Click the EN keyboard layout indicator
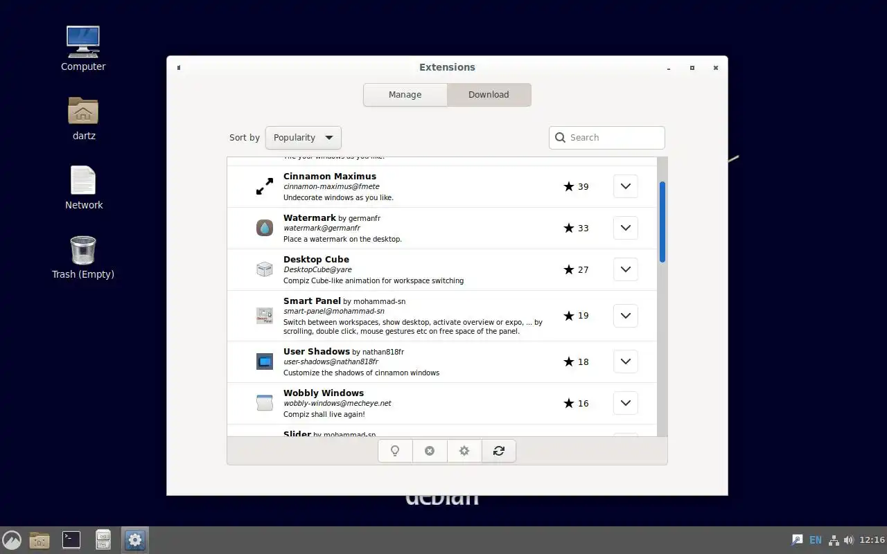 click(816, 540)
